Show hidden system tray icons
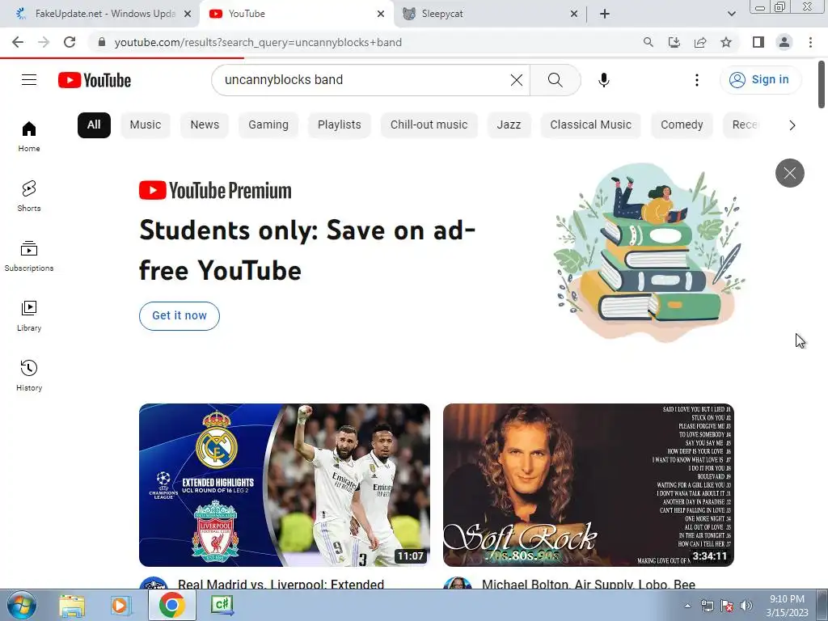The height and width of the screenshot is (621, 828). pos(687,606)
